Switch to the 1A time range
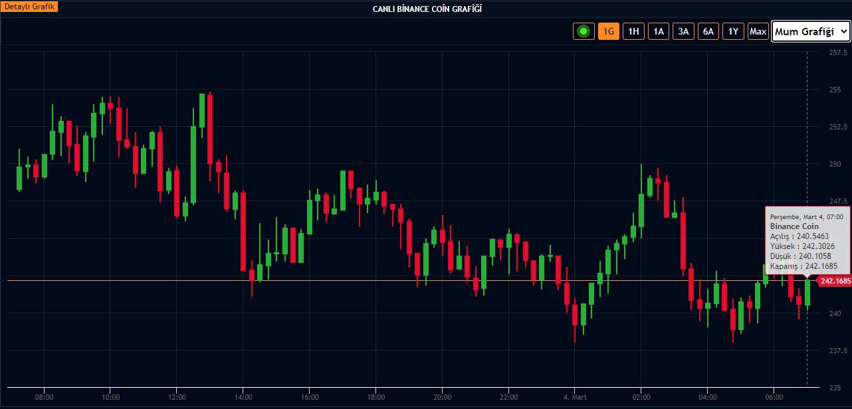This screenshot has height=409, width=852. point(659,31)
